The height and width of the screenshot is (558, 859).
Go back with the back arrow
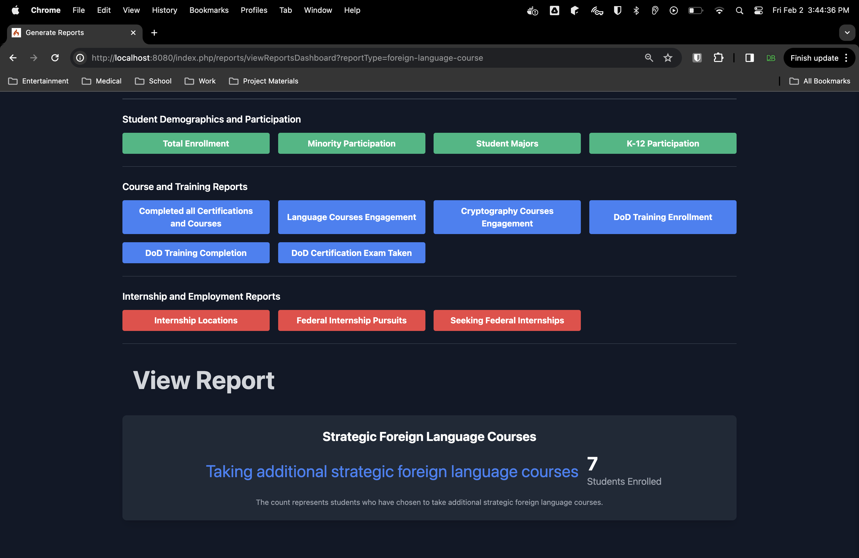click(x=13, y=58)
